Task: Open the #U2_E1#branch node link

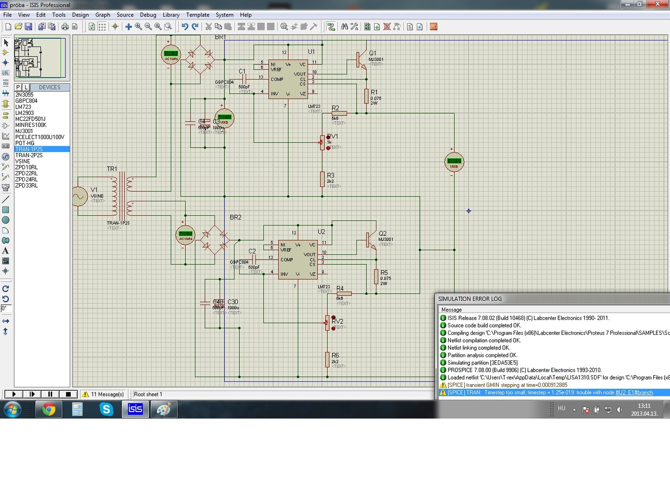Action: click(x=634, y=393)
